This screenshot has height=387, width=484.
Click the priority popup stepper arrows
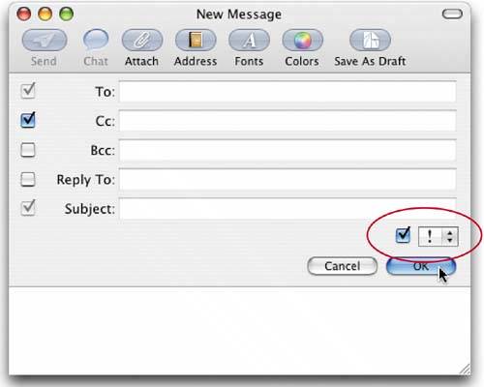point(449,237)
